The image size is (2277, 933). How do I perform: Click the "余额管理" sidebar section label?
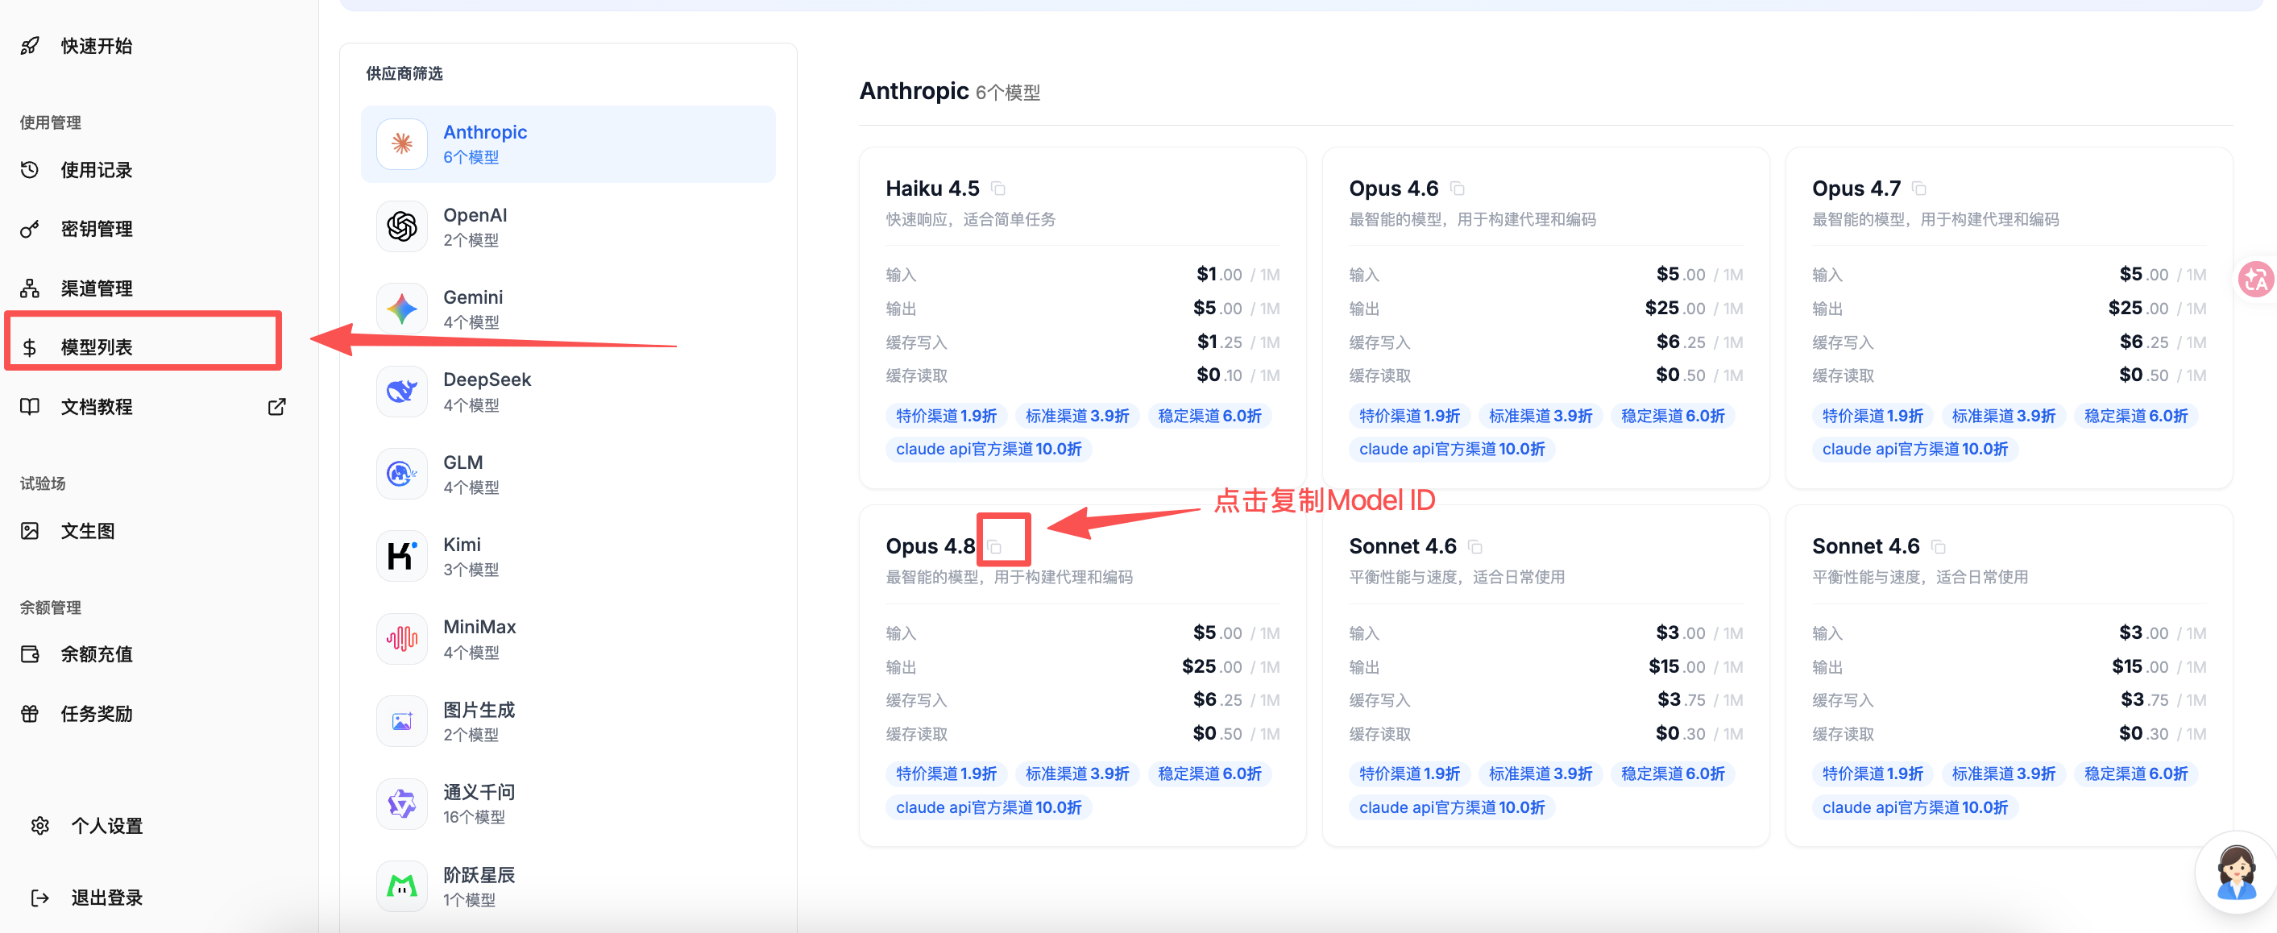point(51,607)
